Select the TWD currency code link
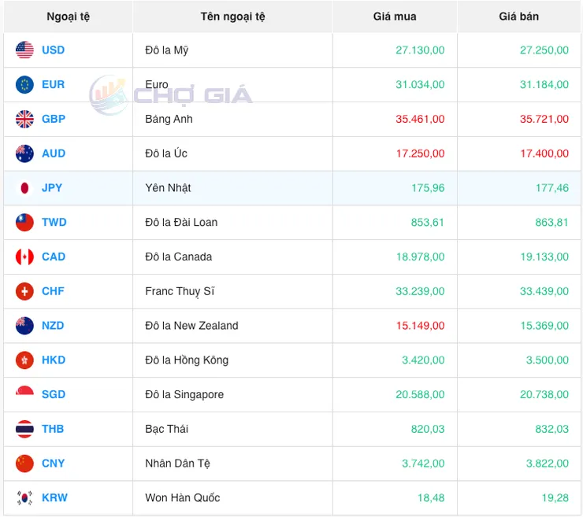 point(54,223)
